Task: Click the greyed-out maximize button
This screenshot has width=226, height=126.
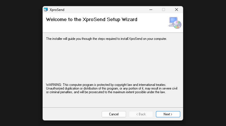Action: [163, 10]
